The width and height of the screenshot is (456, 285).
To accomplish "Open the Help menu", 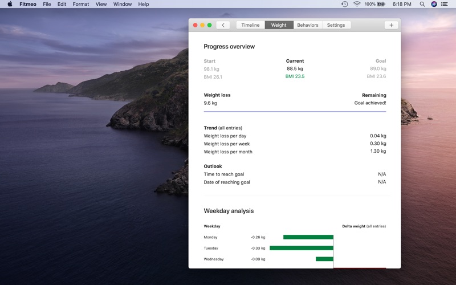I will click(144, 4).
